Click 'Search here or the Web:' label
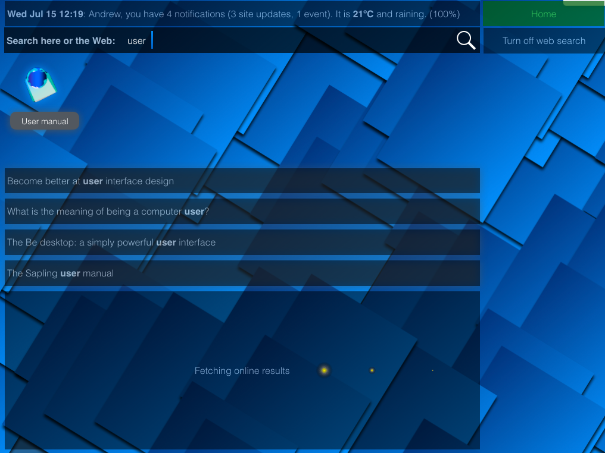Viewport: 605px width, 453px height. click(x=61, y=41)
